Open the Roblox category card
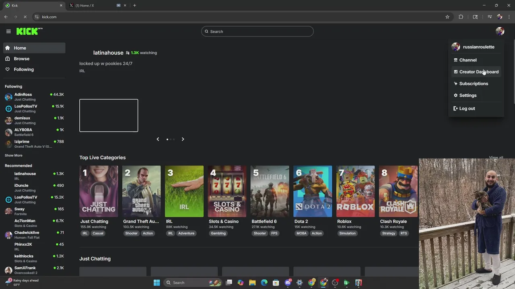Image resolution: width=515 pixels, height=289 pixels. (x=356, y=191)
